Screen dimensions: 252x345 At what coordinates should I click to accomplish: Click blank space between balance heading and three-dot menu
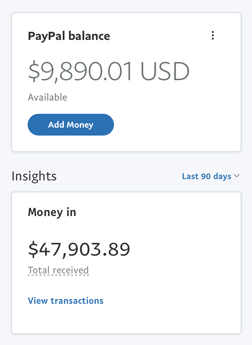[160, 36]
